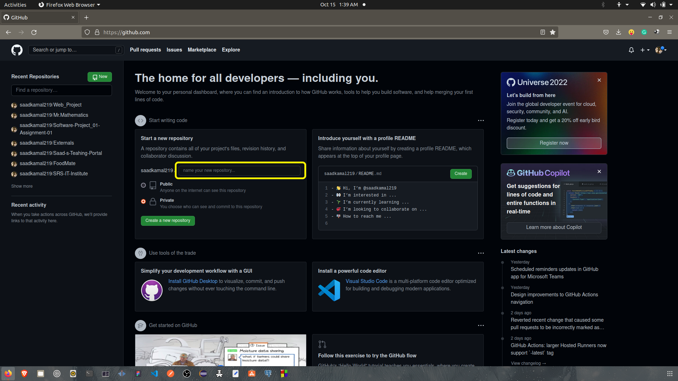Go to Marketplace in top navigation
678x381 pixels.
pyautogui.click(x=202, y=50)
